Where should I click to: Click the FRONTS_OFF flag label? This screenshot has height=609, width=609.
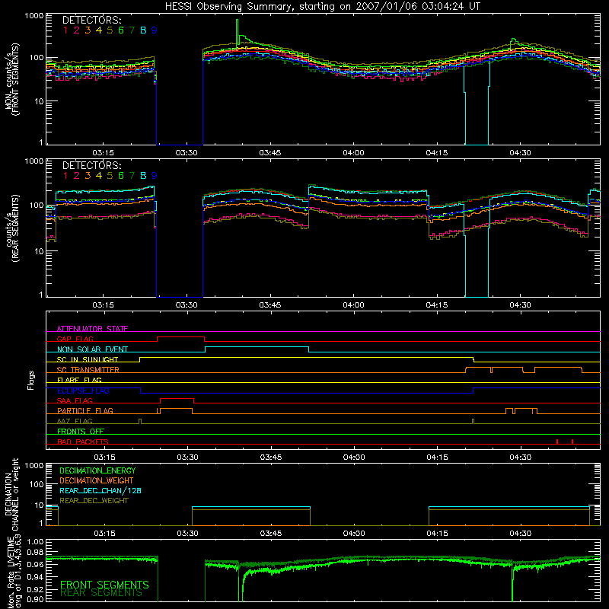click(81, 432)
